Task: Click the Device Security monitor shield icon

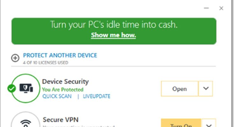Action: click(26, 88)
